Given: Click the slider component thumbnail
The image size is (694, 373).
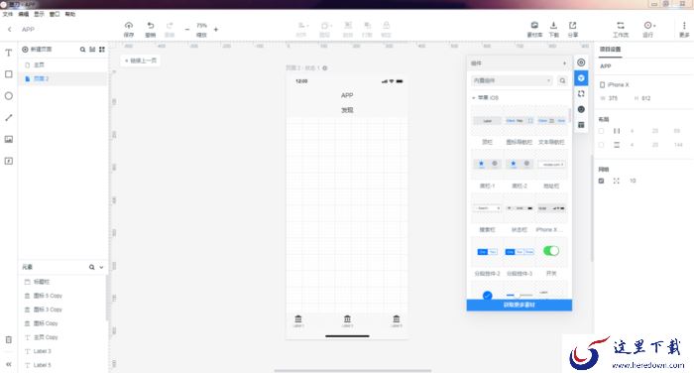Looking at the screenshot, I should click(x=520, y=295).
